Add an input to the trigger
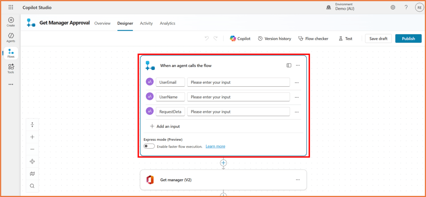 coord(165,126)
